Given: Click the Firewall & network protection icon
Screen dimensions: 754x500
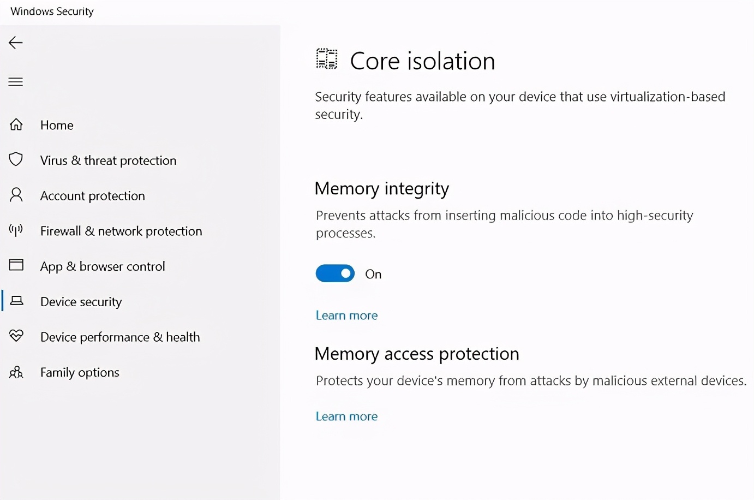Looking at the screenshot, I should tap(16, 230).
